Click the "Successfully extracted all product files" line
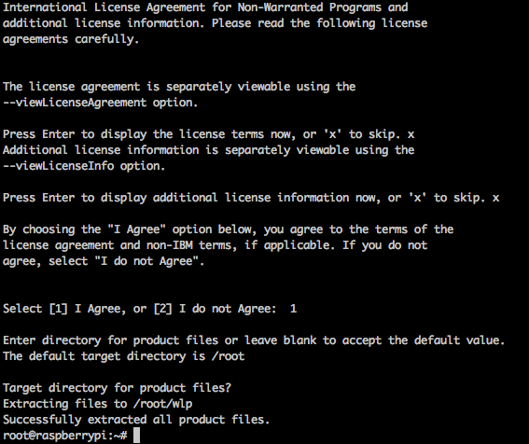The image size is (529, 444). click(136, 420)
